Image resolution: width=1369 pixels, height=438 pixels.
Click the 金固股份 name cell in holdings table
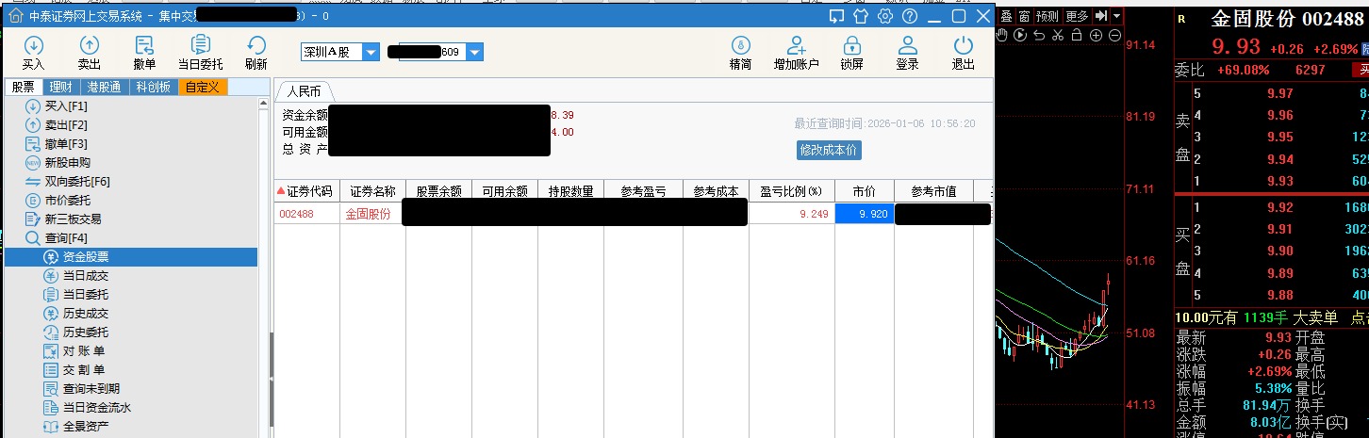372,215
